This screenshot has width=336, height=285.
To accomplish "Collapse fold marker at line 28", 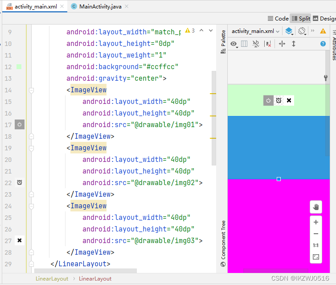I will (31, 252).
